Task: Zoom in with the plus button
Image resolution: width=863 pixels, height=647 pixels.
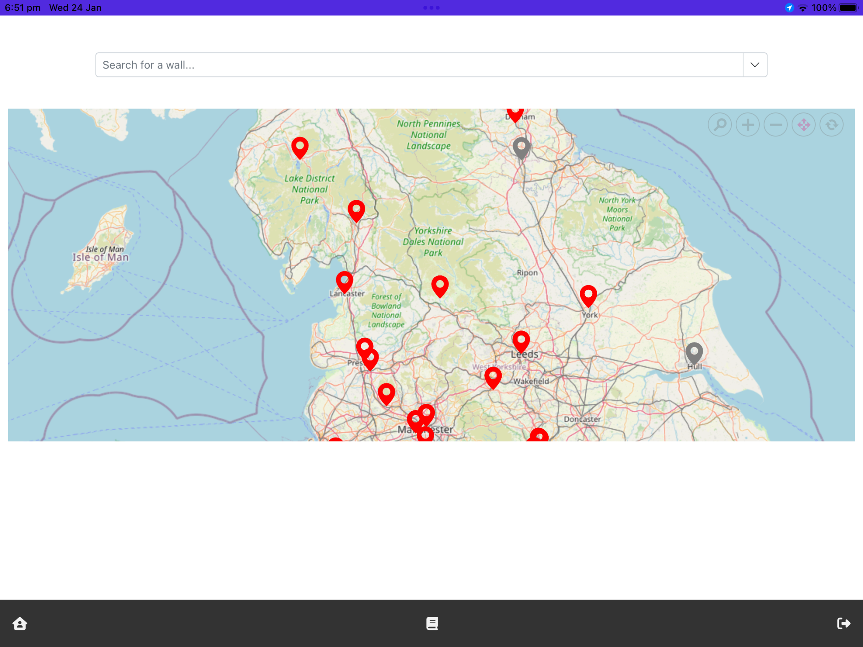Action: tap(747, 125)
